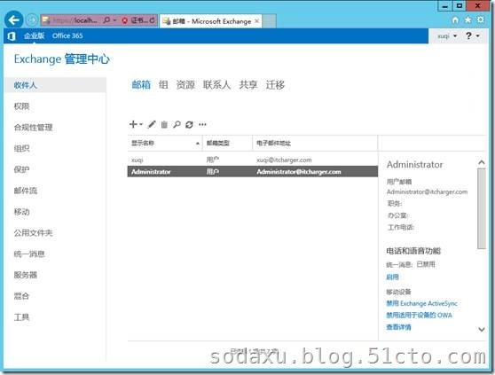Select 服务器 in left navigation
The height and width of the screenshot is (375, 495).
tap(25, 275)
